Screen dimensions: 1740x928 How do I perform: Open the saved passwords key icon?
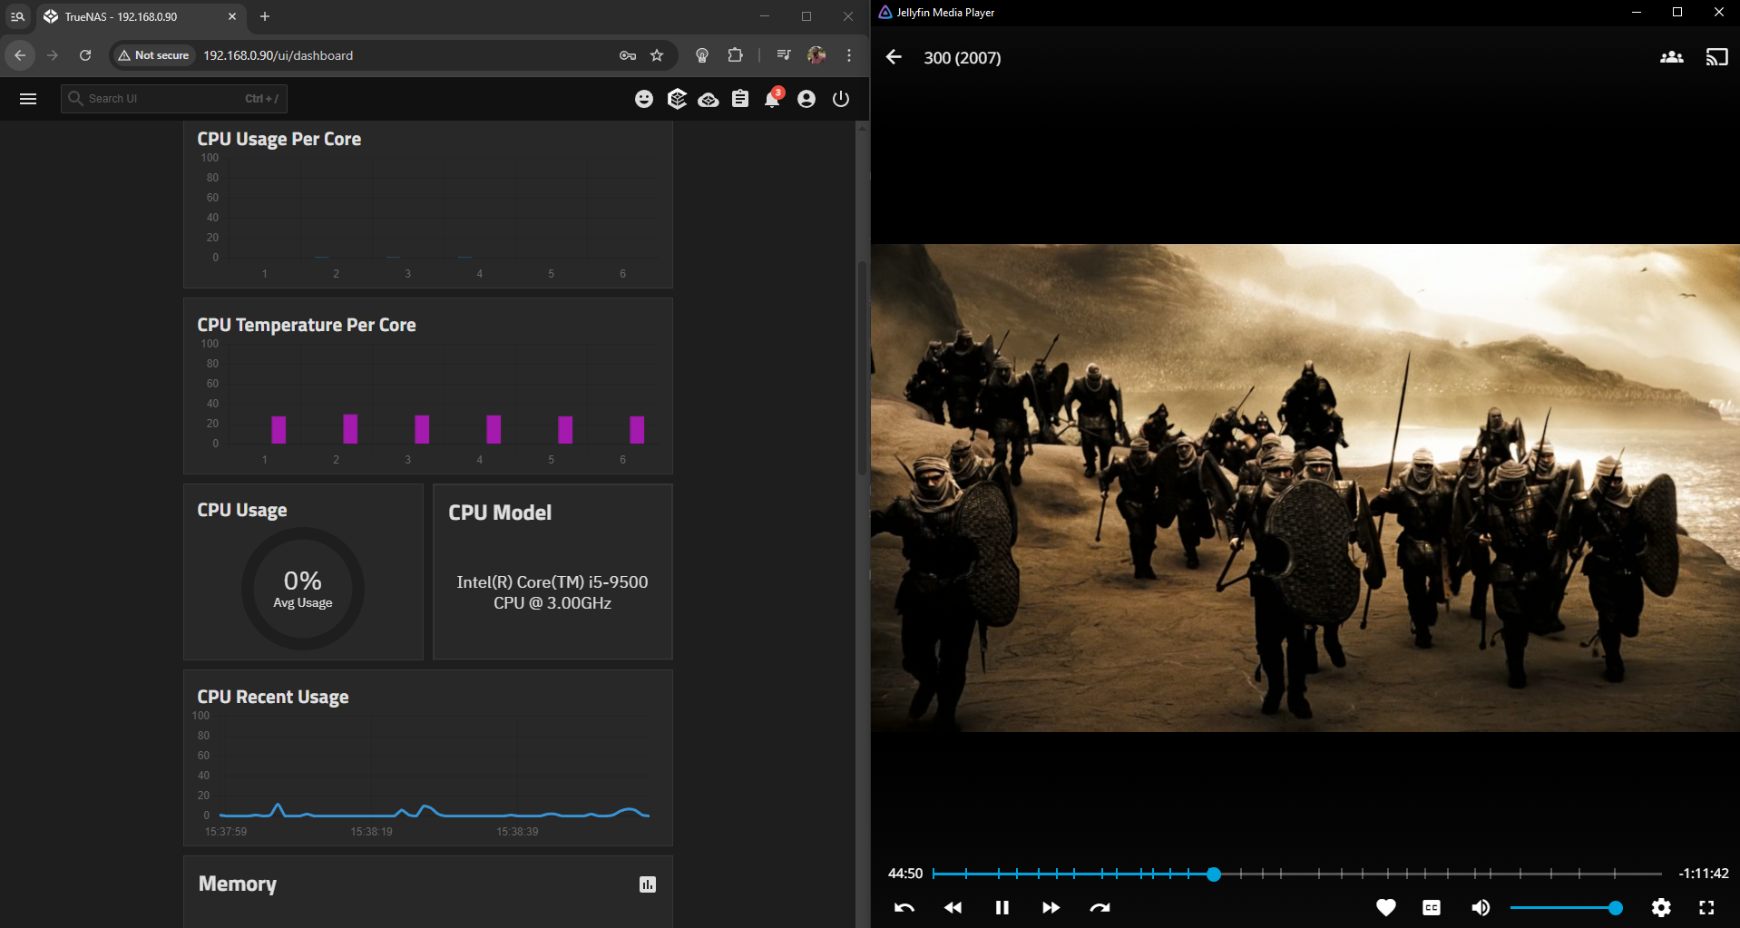click(628, 55)
